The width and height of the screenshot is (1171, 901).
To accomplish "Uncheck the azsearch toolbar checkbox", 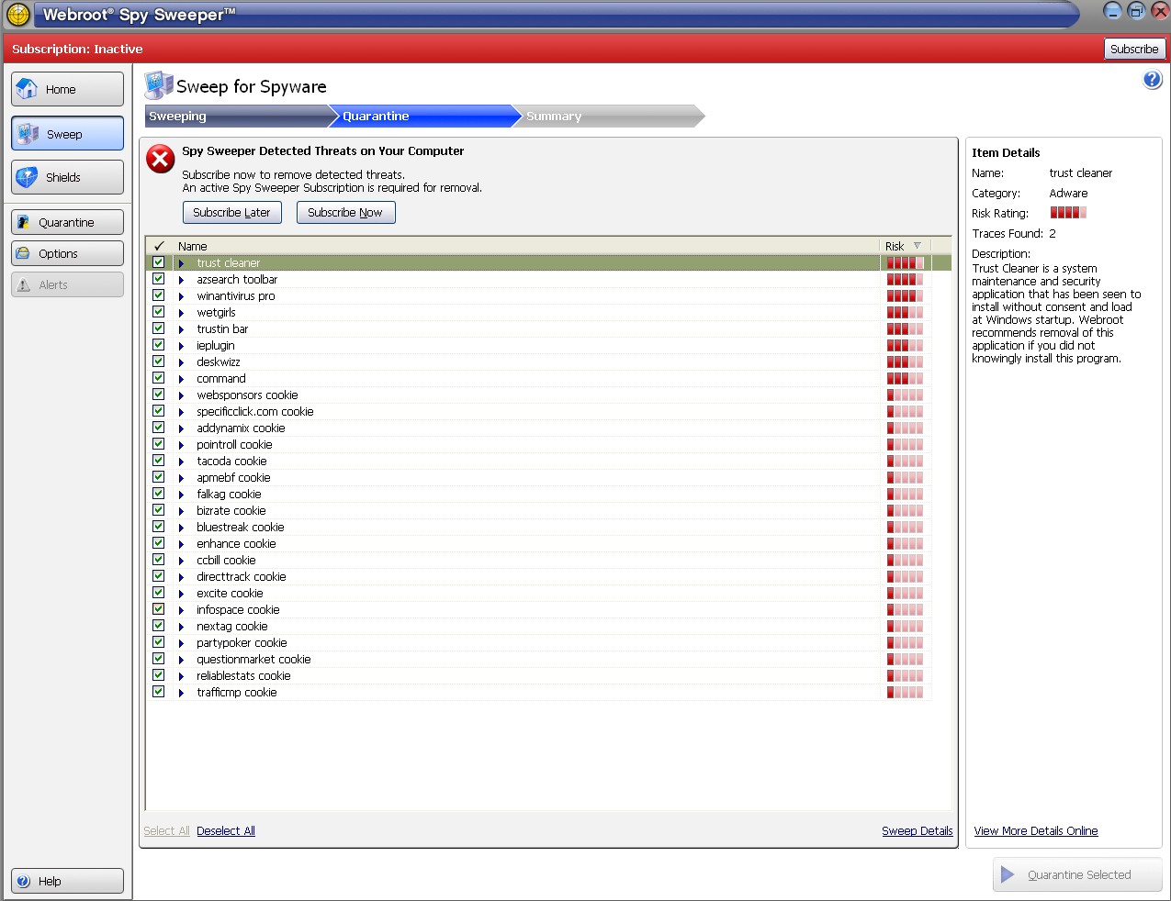I will pos(159,279).
